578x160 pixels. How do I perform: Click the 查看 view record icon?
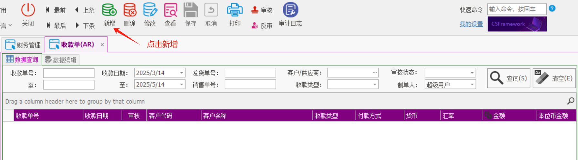click(170, 10)
